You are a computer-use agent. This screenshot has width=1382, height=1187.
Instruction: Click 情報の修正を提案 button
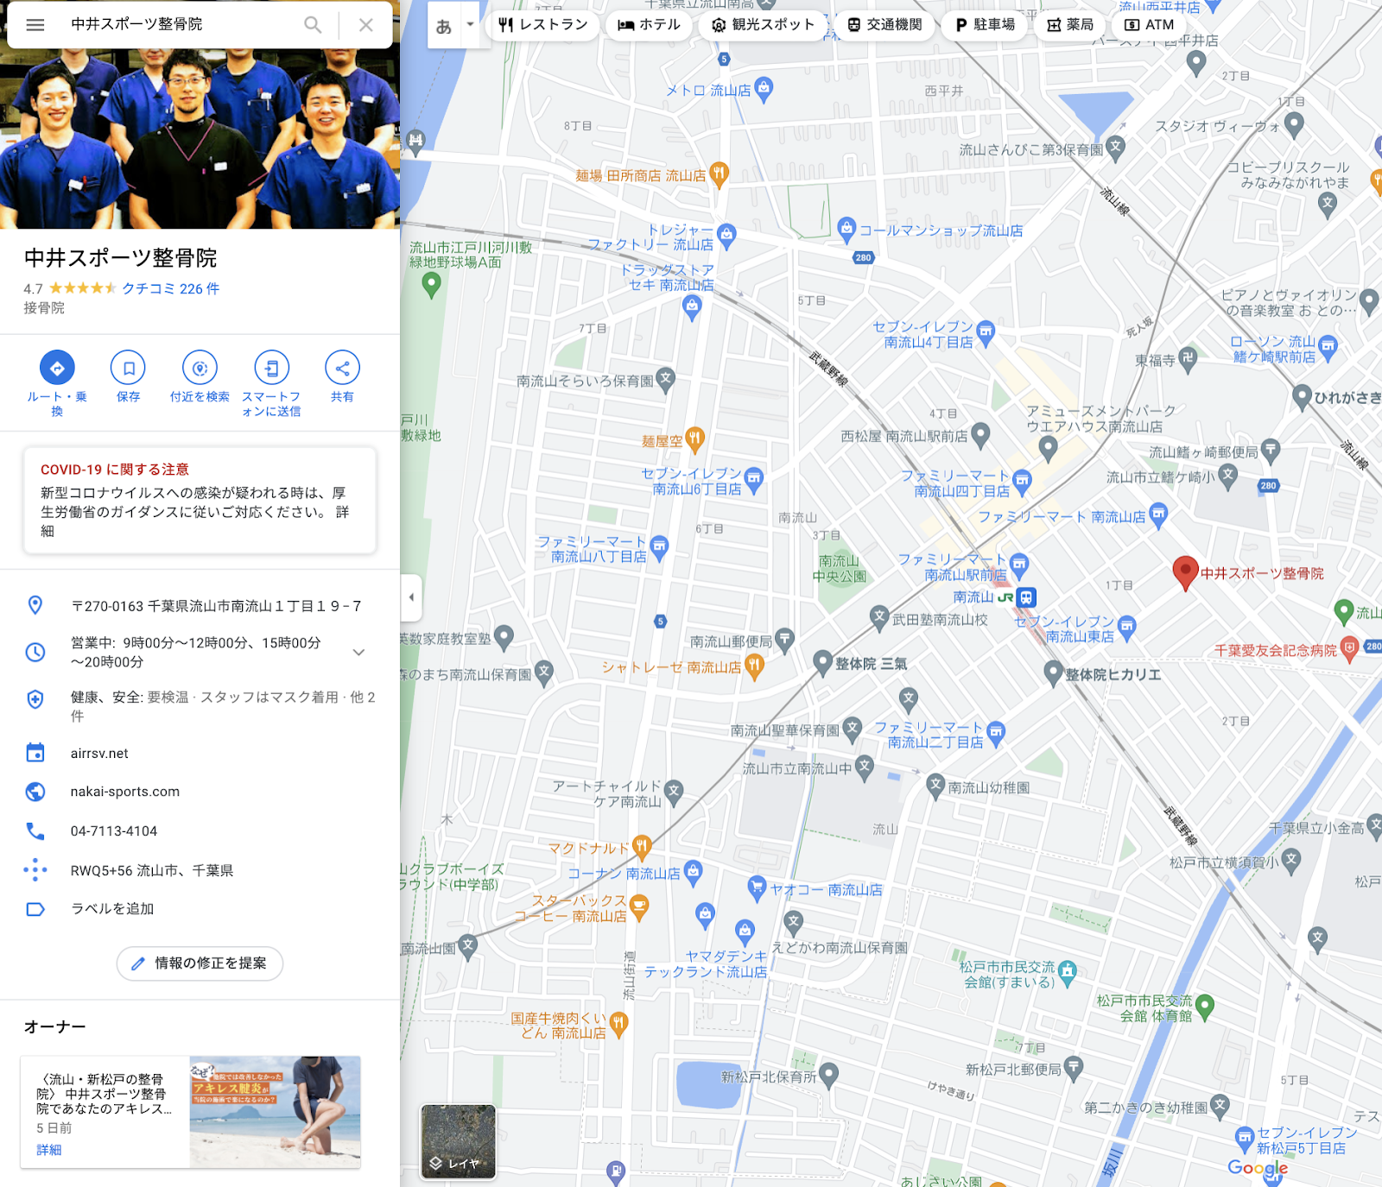click(200, 963)
